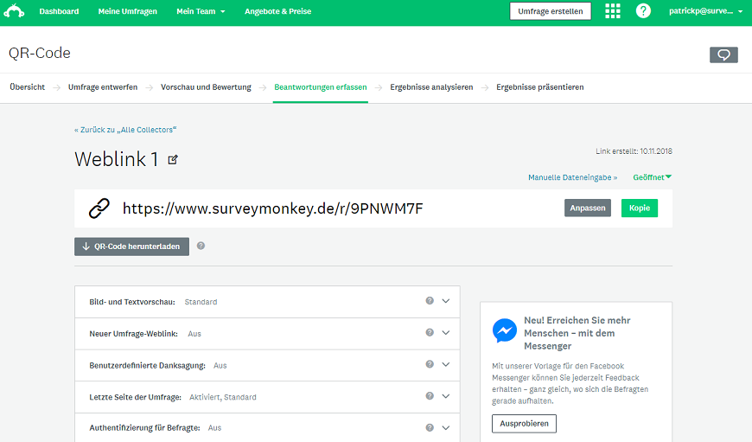Open Meine Umfragen in top navigation

(x=128, y=11)
